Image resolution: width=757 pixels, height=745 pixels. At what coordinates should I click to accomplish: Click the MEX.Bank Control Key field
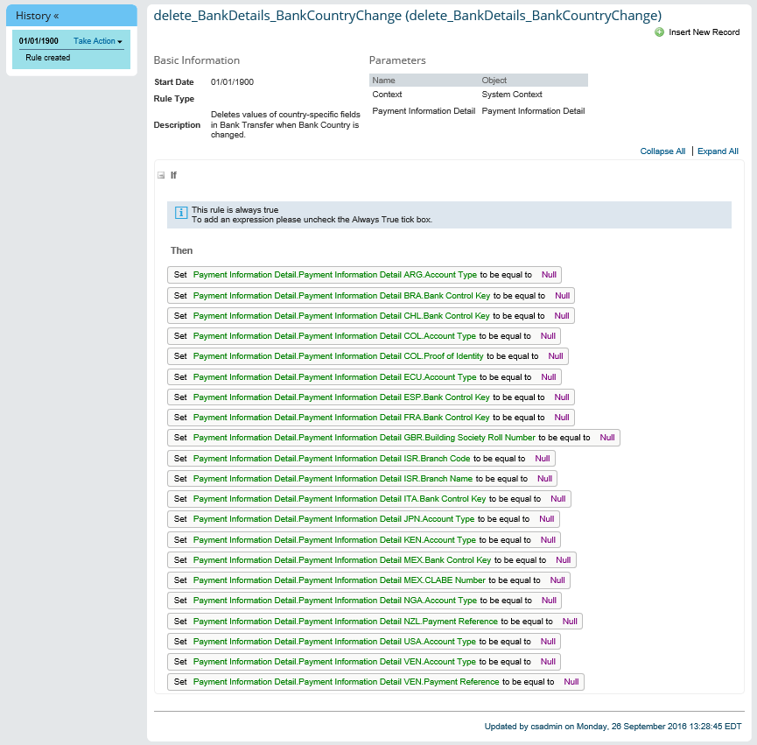(342, 560)
